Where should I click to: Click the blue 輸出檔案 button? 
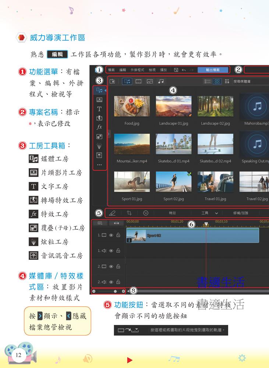tap(213, 70)
